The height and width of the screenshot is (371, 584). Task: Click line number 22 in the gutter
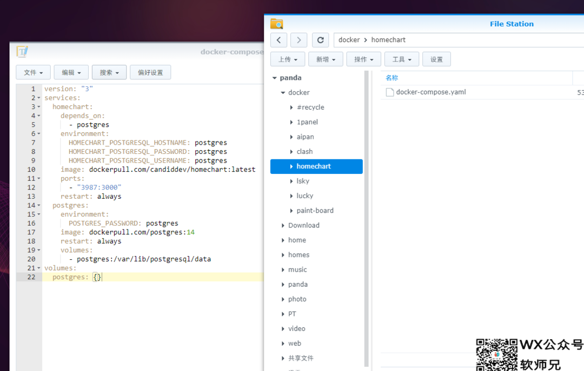[31, 277]
